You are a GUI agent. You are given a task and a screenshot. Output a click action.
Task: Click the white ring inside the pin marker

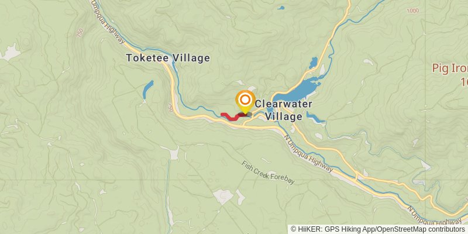(x=245, y=99)
